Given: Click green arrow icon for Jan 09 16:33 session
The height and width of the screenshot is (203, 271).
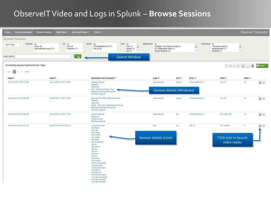Looking at the screenshot, I should (x=264, y=98).
